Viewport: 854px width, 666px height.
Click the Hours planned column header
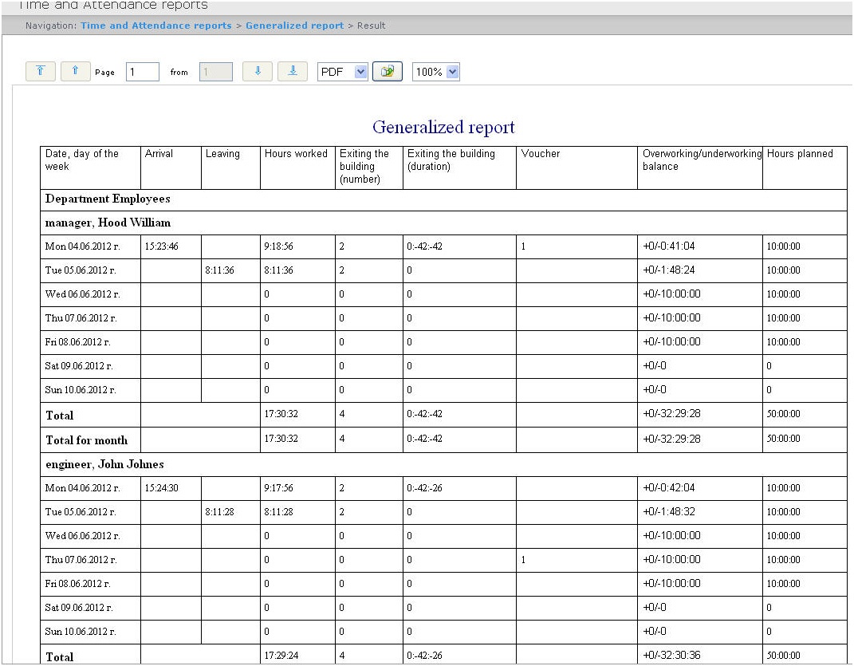[x=800, y=154]
